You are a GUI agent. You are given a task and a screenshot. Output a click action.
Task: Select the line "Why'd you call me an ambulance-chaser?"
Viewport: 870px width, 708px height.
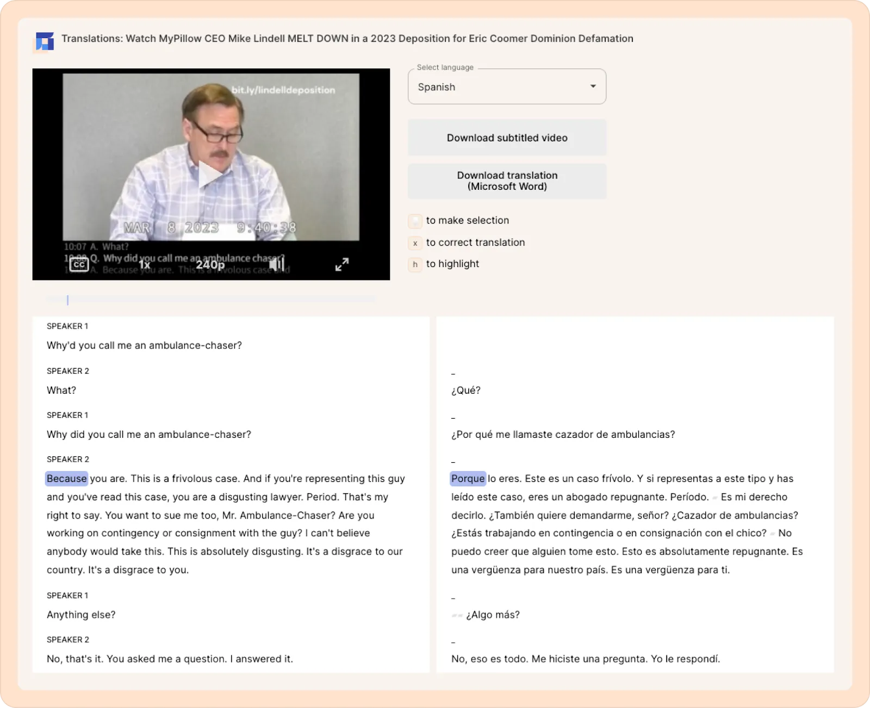tap(144, 345)
